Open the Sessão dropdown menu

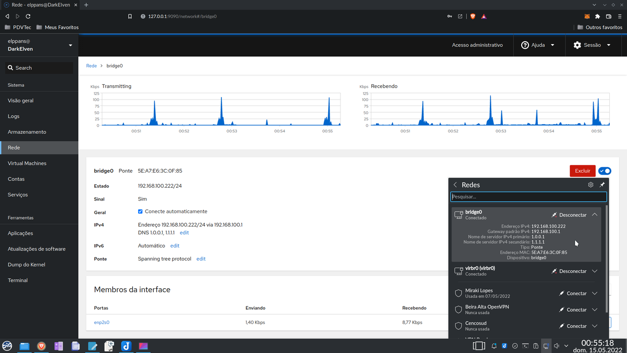592,45
